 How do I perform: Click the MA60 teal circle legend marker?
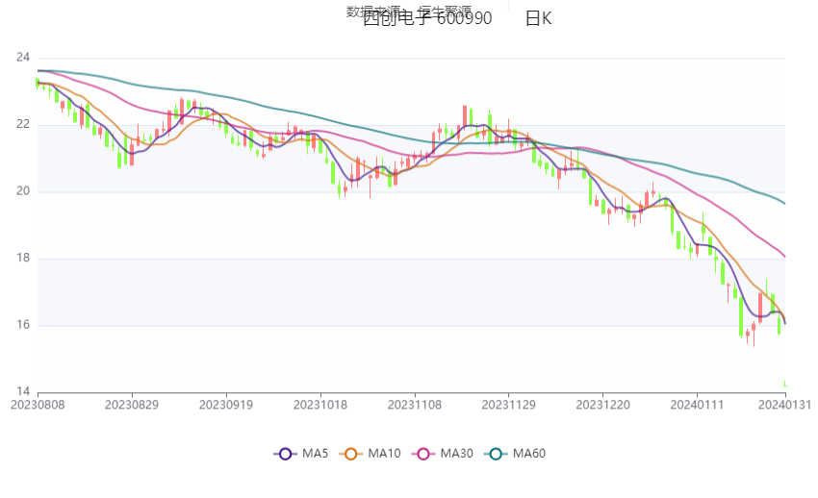coord(495,454)
